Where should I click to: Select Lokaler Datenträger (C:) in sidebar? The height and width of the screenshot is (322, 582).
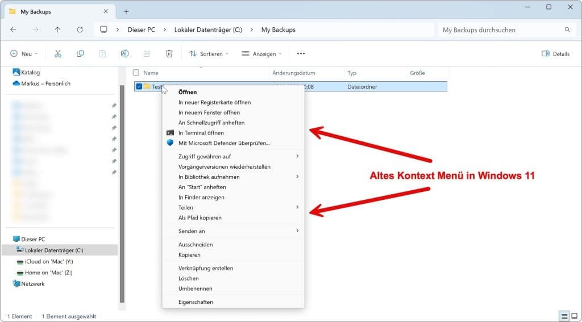tap(59, 250)
